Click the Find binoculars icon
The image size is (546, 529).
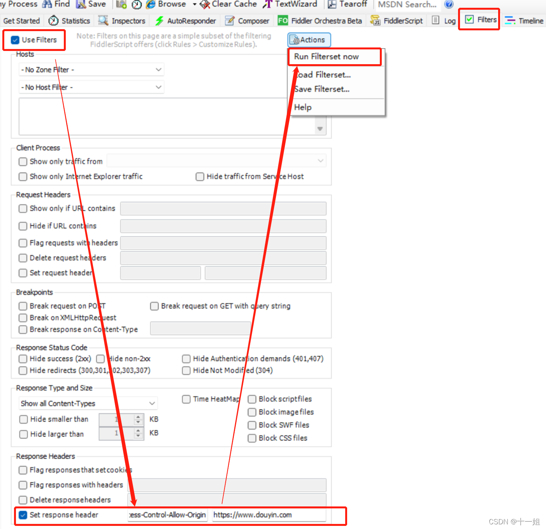click(x=47, y=4)
